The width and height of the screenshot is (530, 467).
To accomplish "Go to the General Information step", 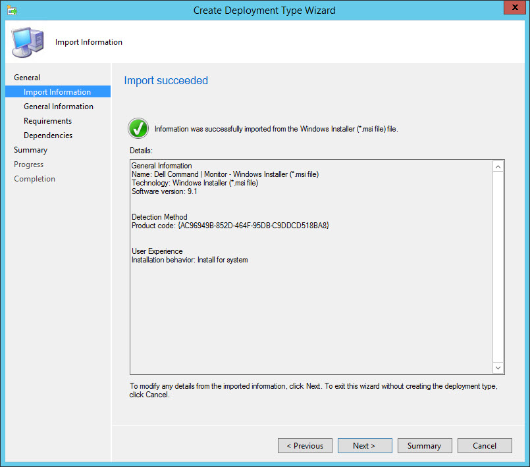I will point(59,107).
